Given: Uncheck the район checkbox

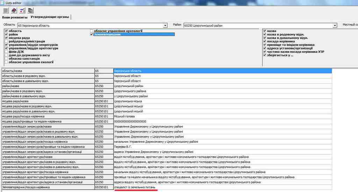Looking at the screenshot, I should (x=6, y=34).
